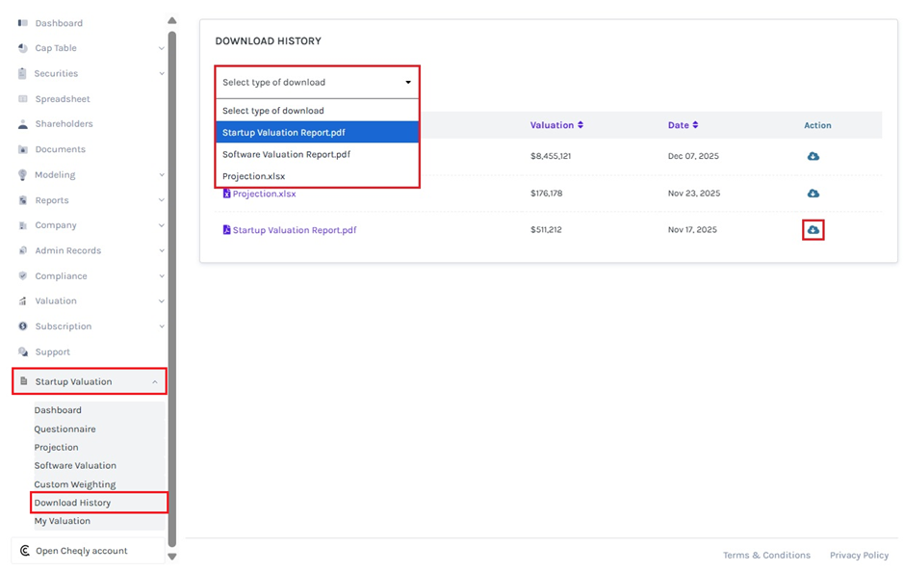The image size is (904, 572).
Task: Open the Privacy Policy footer link
Action: tap(859, 555)
